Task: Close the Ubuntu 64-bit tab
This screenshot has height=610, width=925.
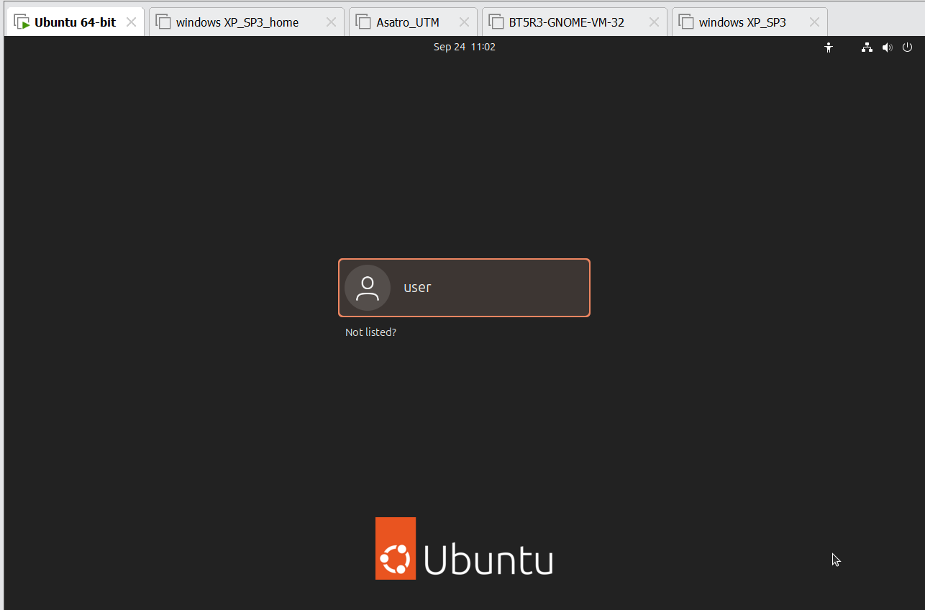Action: coord(131,22)
